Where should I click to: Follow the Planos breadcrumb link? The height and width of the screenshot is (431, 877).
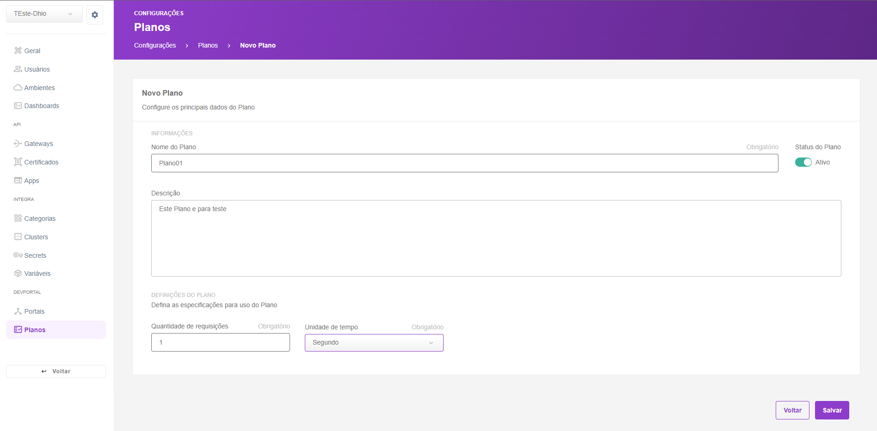click(208, 45)
